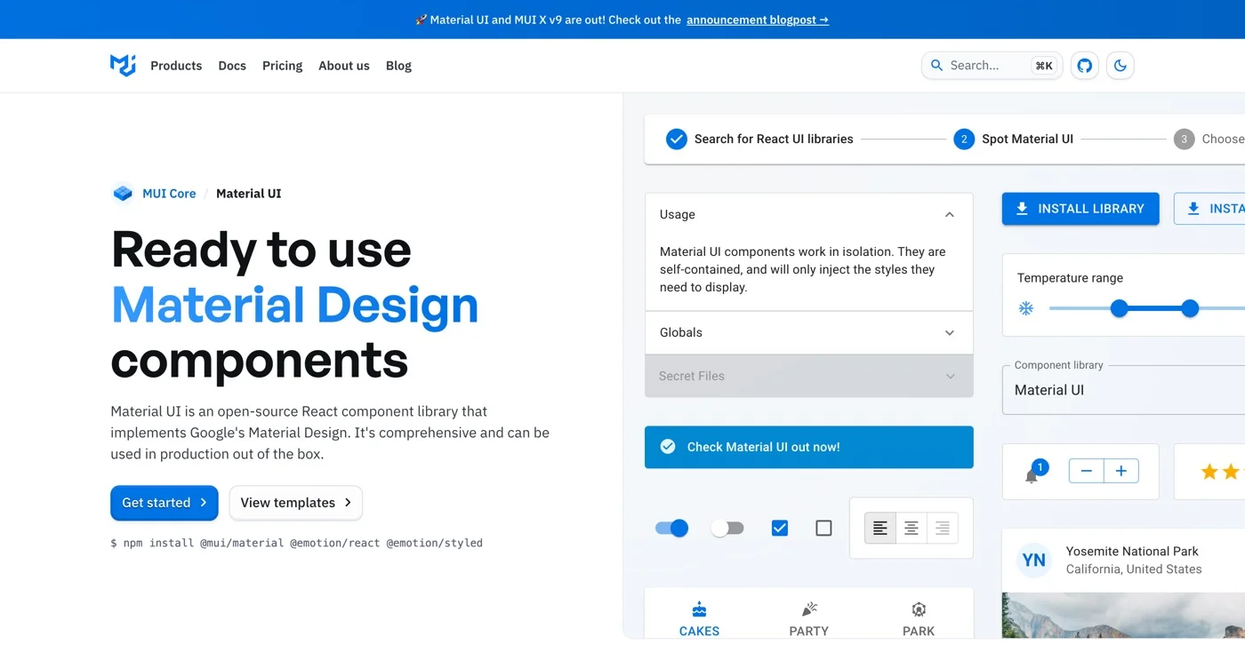Collapse the Usage accordion
The image size is (1245, 653).
pos(808,214)
